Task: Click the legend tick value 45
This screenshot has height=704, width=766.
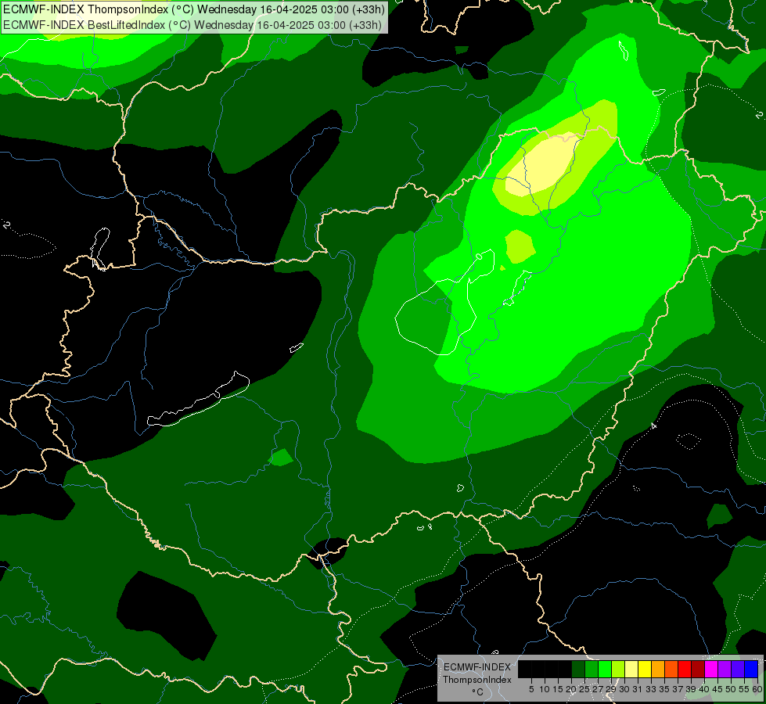Action: pos(718,689)
